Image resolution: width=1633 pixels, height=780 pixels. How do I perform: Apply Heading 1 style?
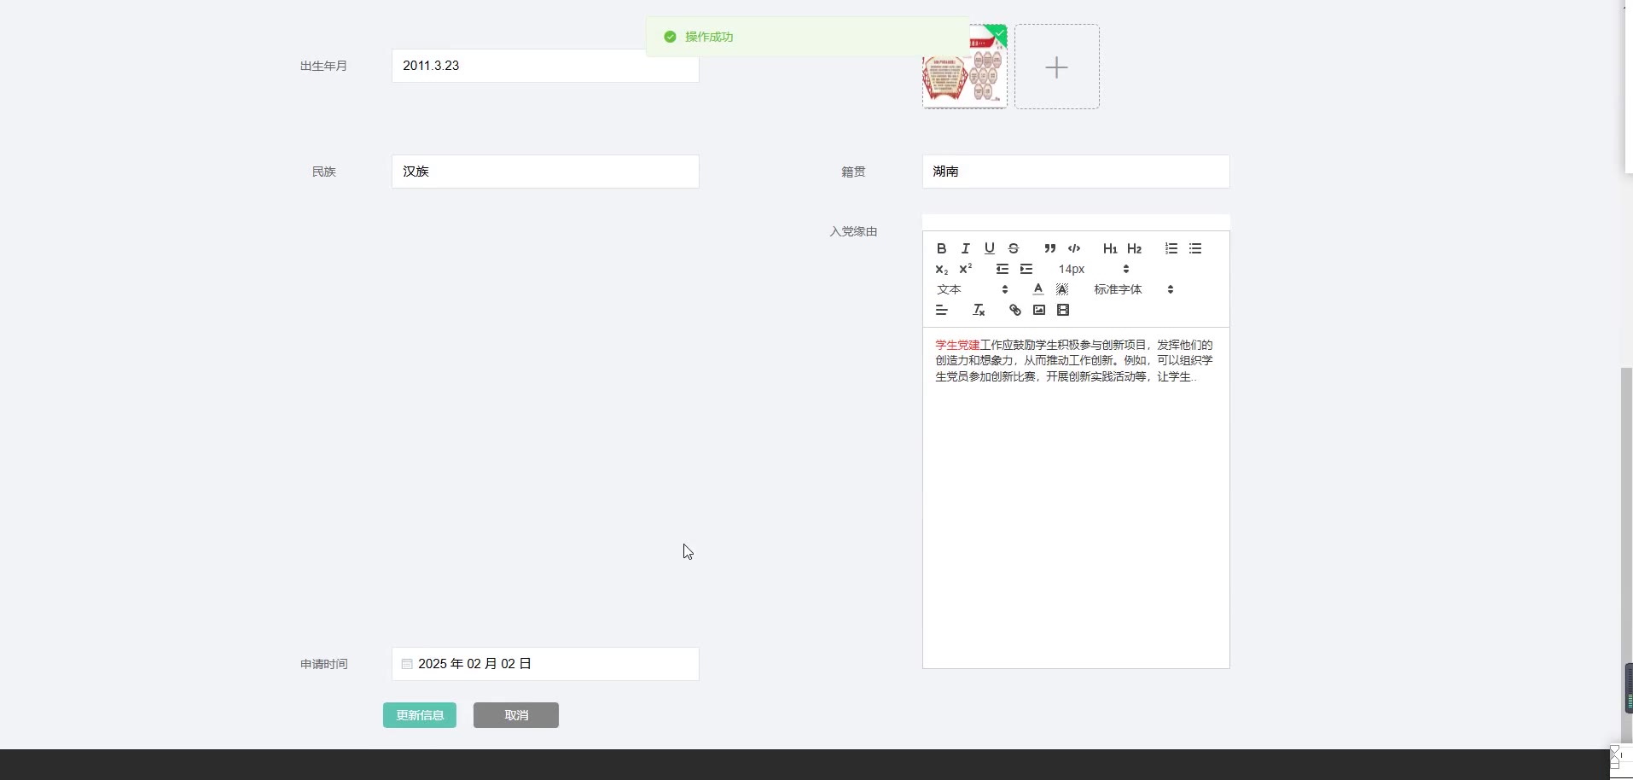click(x=1110, y=248)
